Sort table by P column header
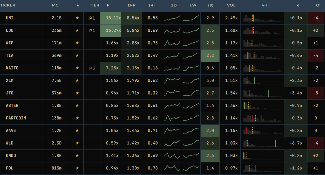Screen dimensions: 325x175 108,5
